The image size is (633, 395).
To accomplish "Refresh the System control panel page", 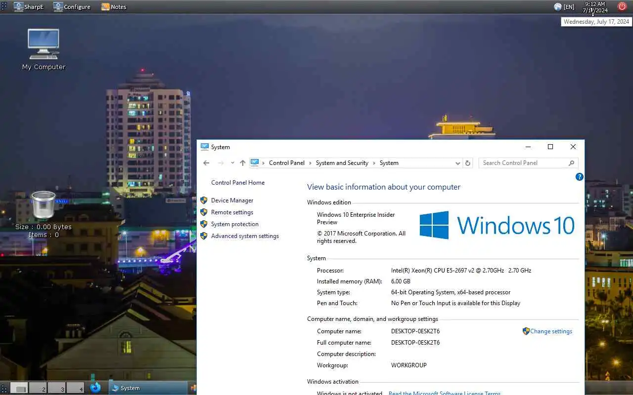I will coord(468,163).
